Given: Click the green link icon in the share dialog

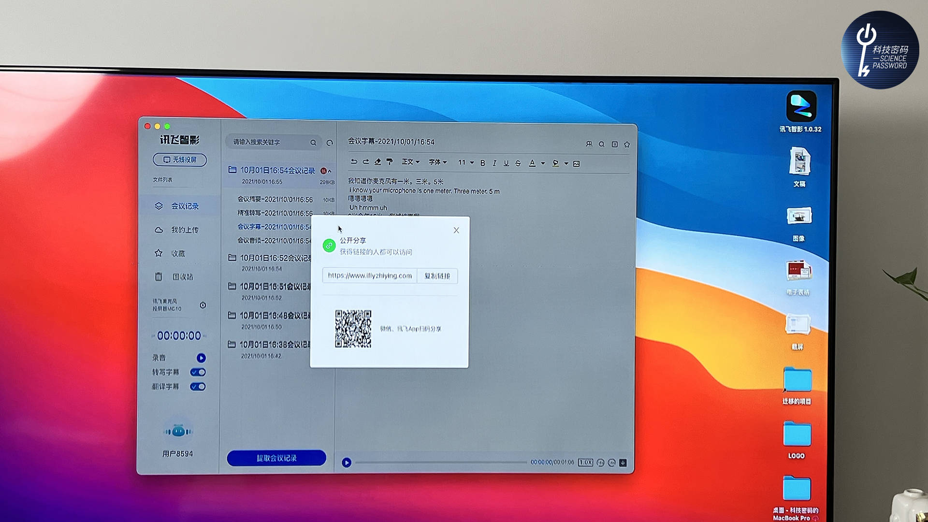Looking at the screenshot, I should (329, 246).
